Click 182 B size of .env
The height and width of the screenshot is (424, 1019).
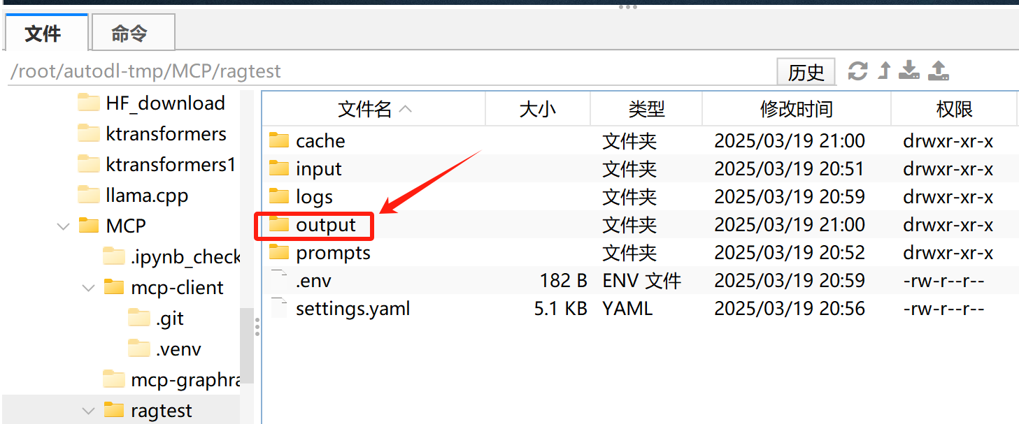pos(563,281)
